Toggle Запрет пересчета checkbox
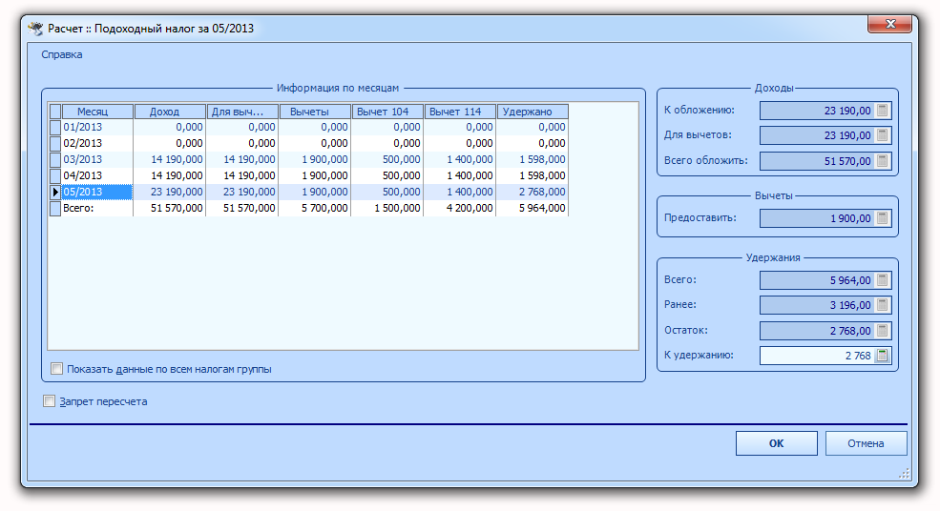940x511 pixels. [x=50, y=400]
